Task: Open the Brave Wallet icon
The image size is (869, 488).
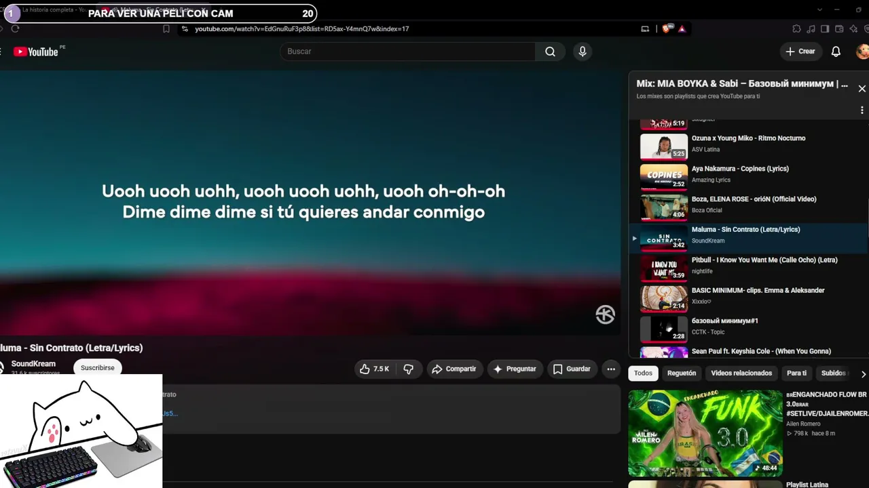Action: pos(839,28)
